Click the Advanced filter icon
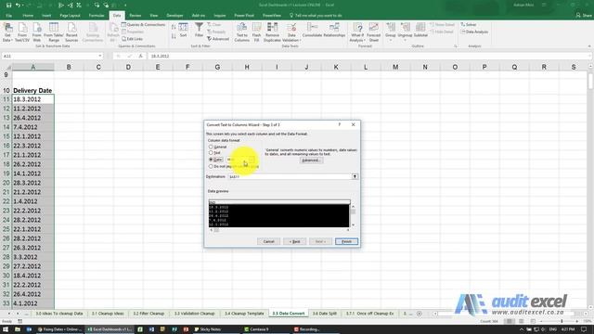Image resolution: width=594 pixels, height=334 pixels. point(218,39)
